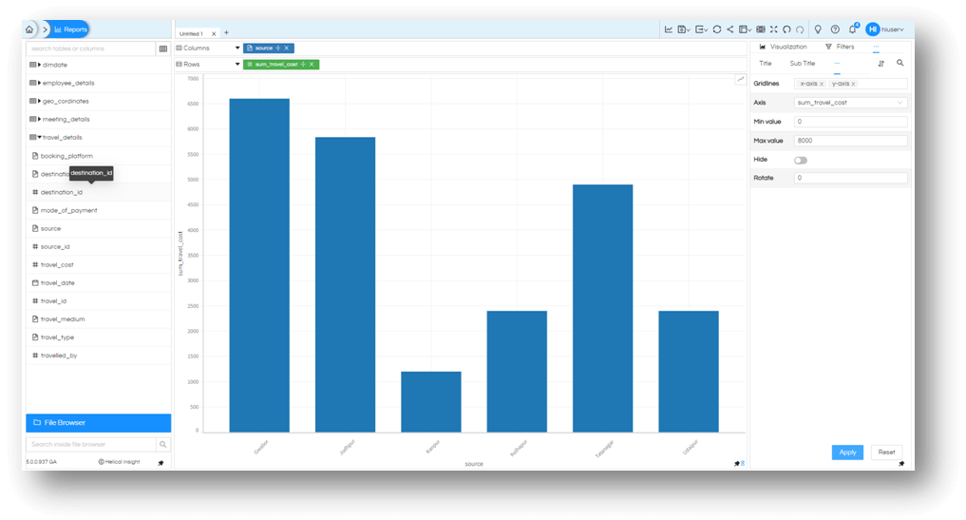The width and height of the screenshot is (966, 520).
Task: Open the Rows dropdown arrow
Action: point(237,64)
